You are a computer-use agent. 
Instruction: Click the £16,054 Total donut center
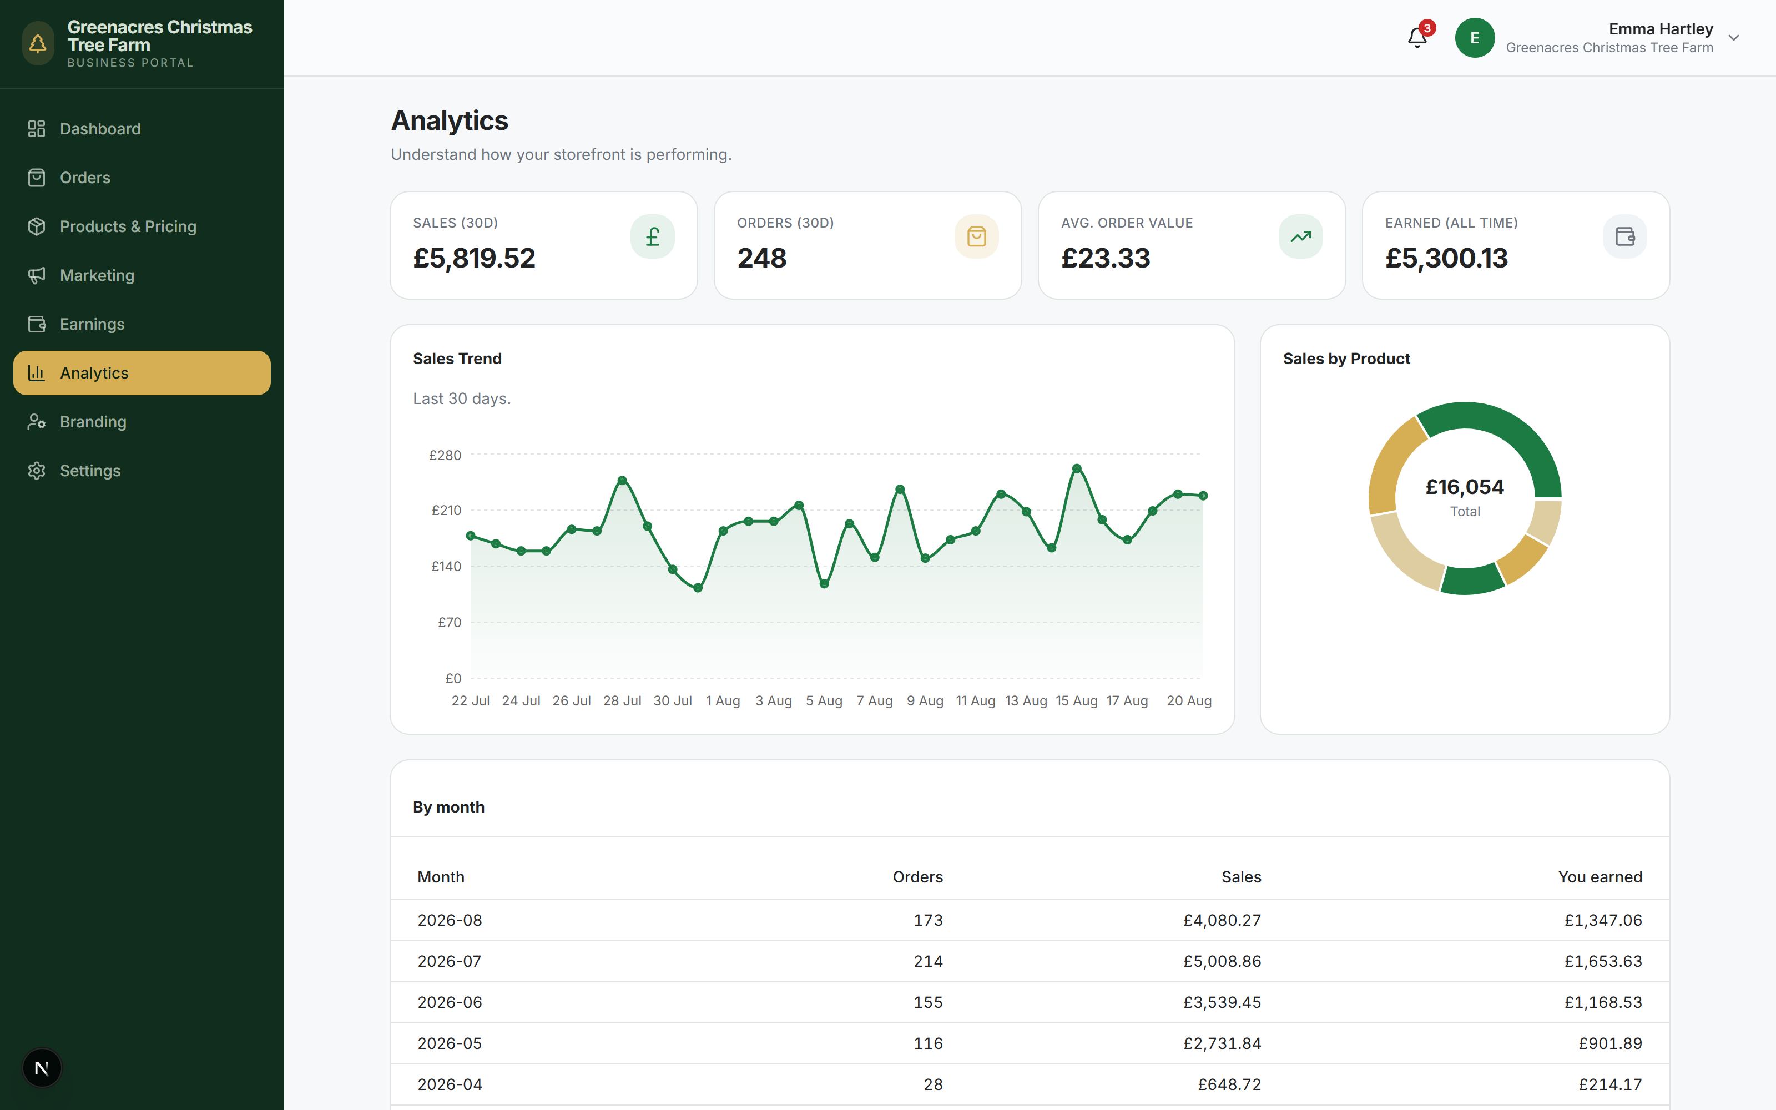[x=1465, y=497]
